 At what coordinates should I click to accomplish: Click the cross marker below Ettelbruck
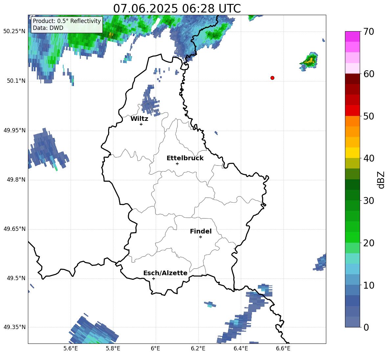pyautogui.click(x=177, y=164)
